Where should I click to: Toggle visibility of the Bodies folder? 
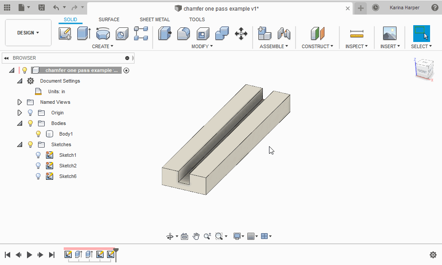[30, 123]
